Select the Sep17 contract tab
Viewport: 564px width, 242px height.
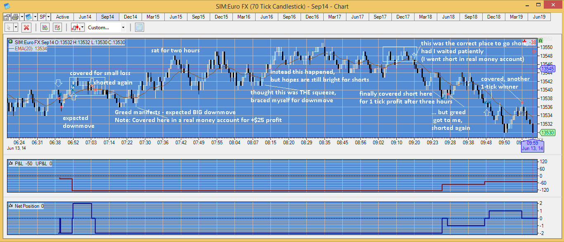(x=380, y=17)
